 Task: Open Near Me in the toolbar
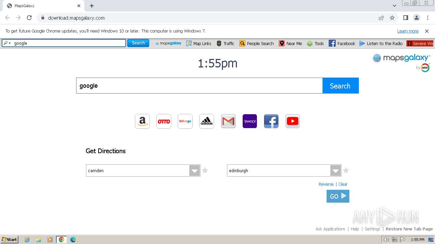point(291,43)
